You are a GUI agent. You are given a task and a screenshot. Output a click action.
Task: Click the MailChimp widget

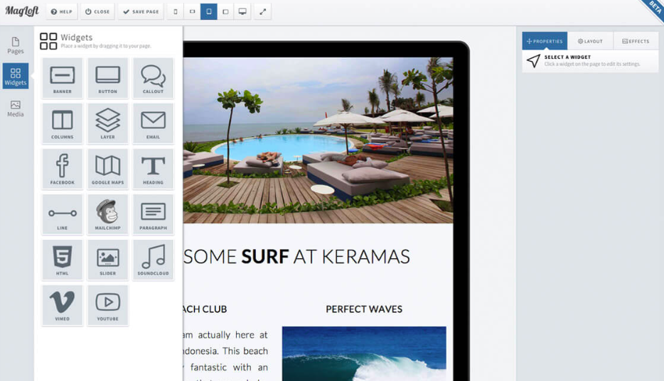coord(107,214)
